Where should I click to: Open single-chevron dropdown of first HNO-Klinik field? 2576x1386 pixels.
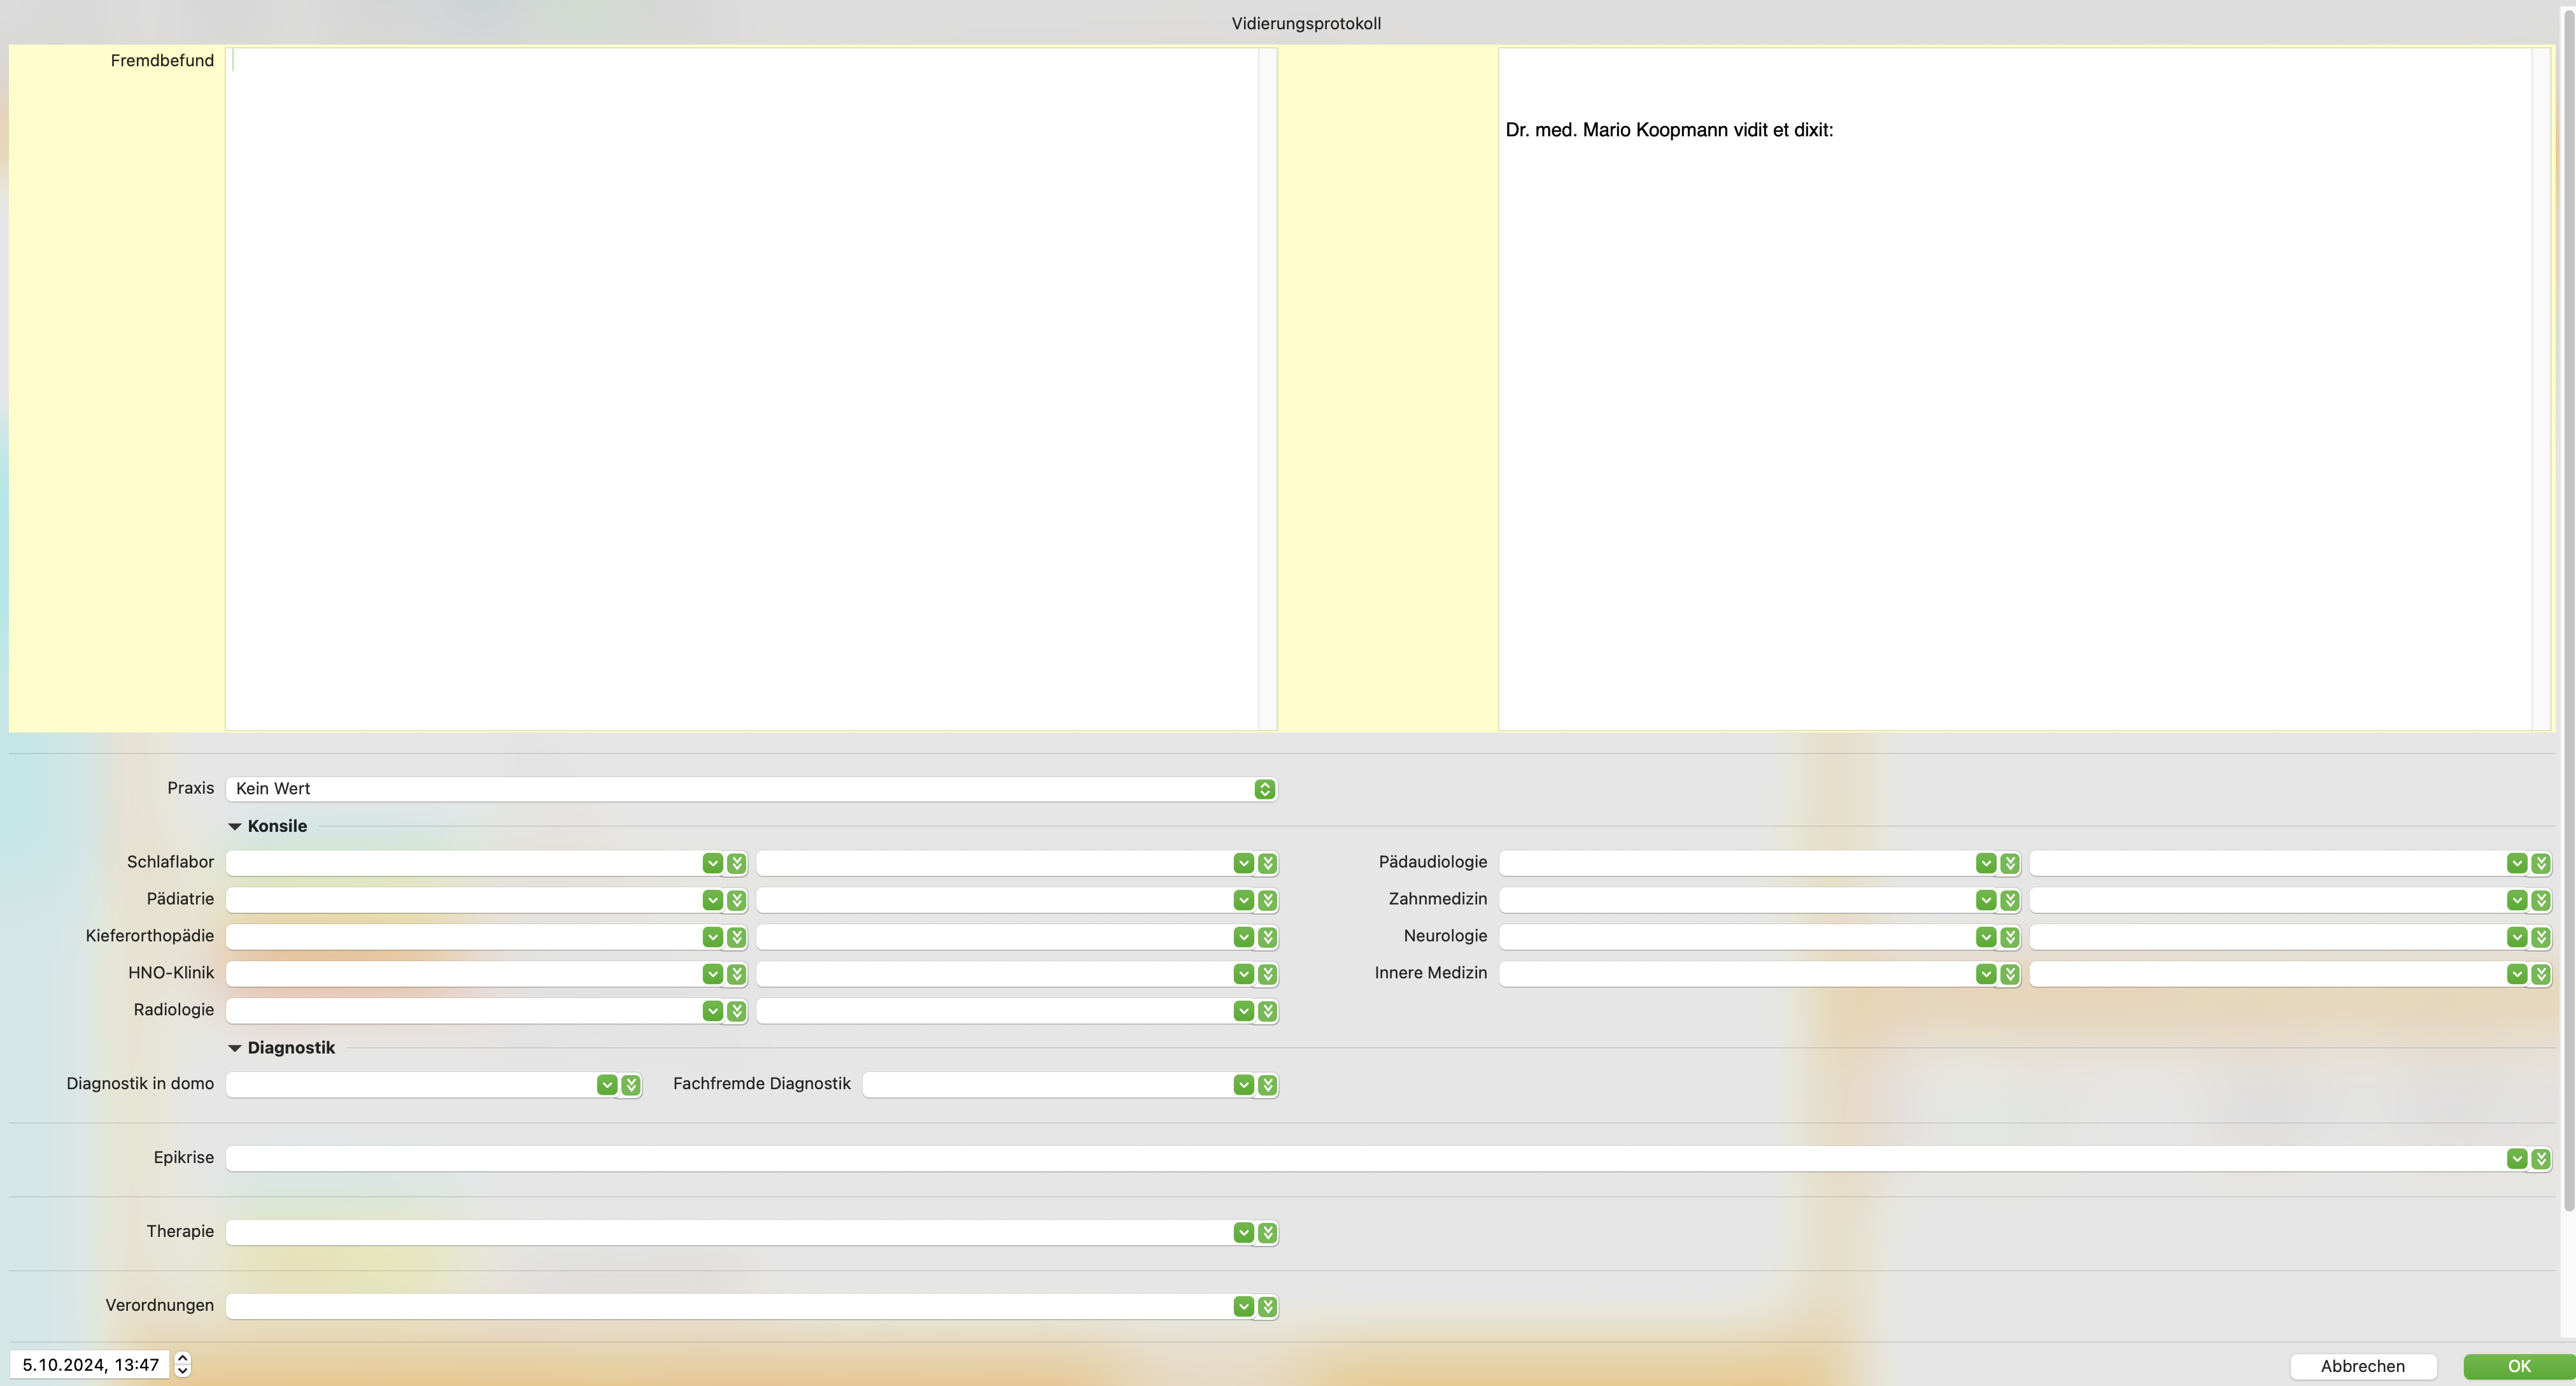pos(712,974)
